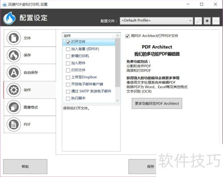Image resolution: width=223 pixels, height=177 pixels.
Task: Click the flame logo next to 配置设定
Action: [x=9, y=18]
